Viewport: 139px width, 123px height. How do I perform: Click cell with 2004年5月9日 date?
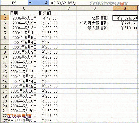click(24, 57)
